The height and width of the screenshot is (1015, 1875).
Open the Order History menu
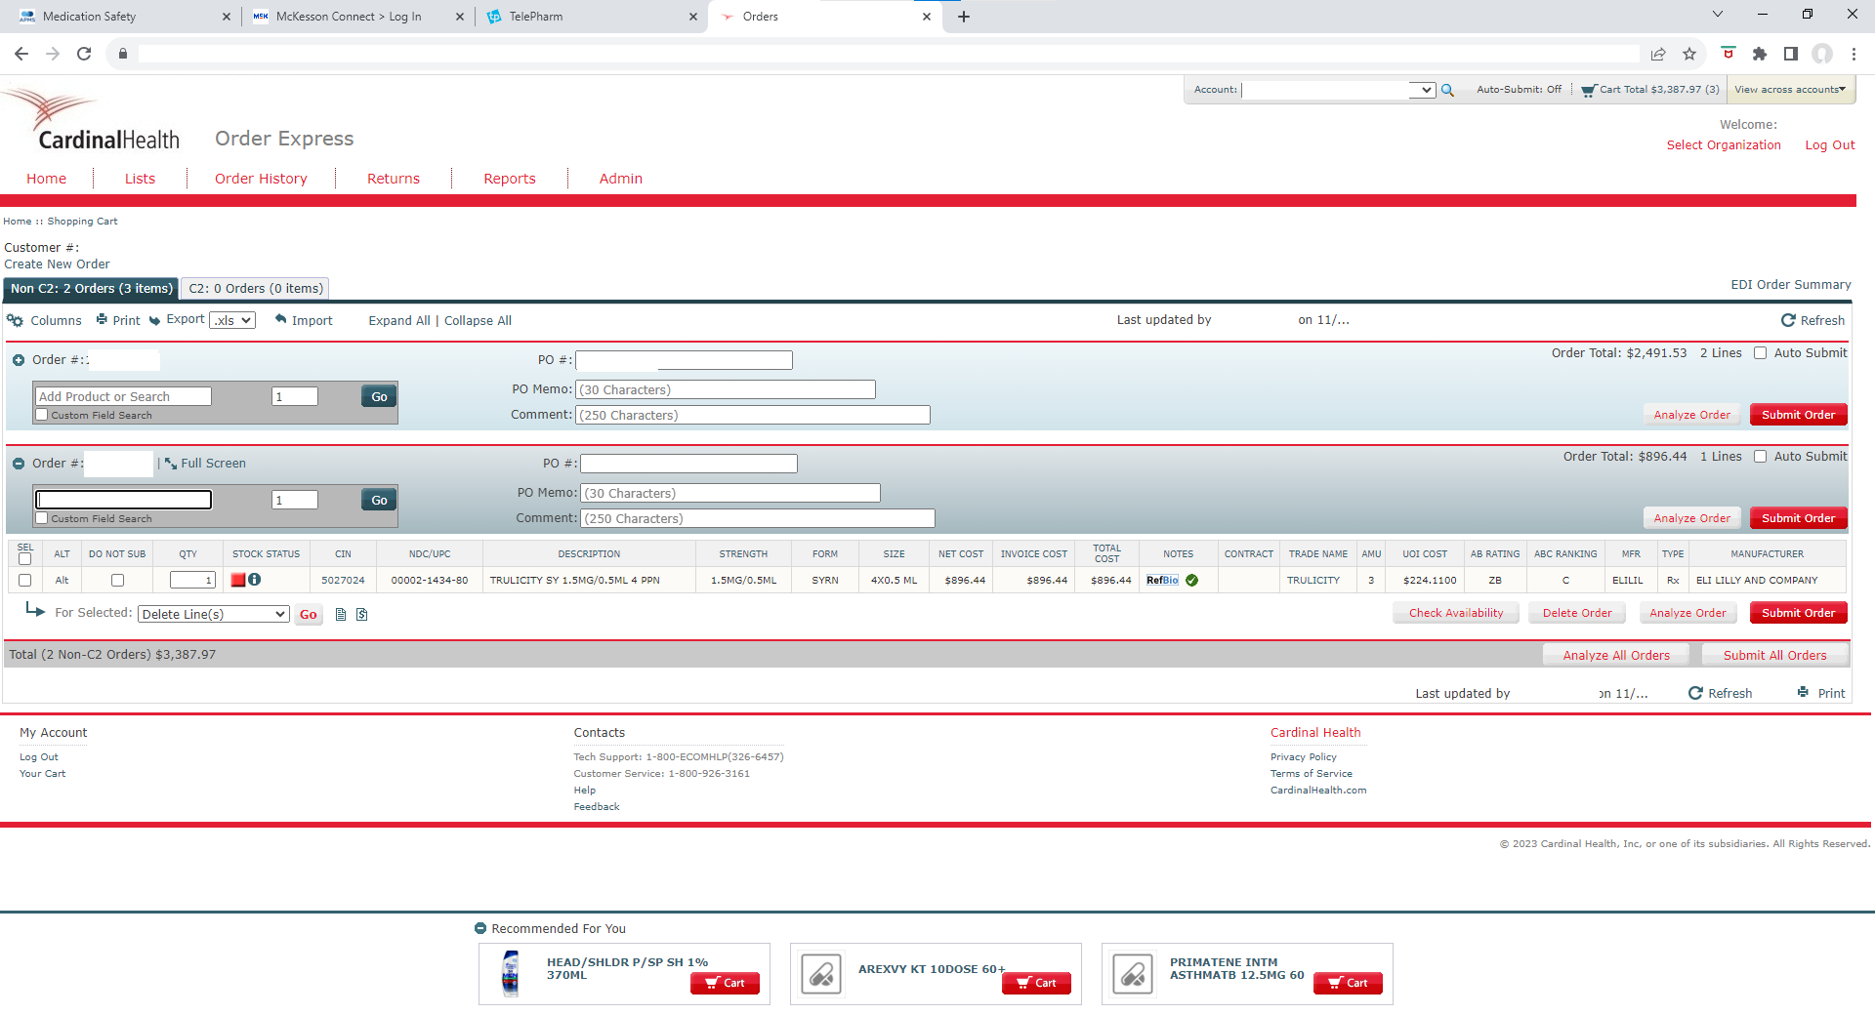coord(261,179)
